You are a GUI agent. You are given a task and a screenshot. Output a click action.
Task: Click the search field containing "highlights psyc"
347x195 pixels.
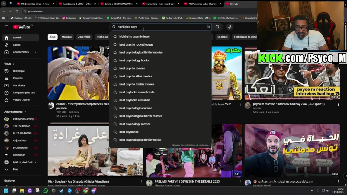tap(160, 27)
